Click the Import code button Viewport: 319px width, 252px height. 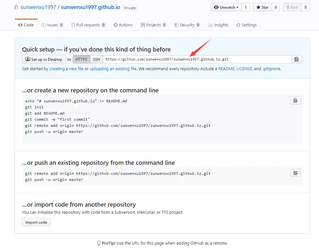36,222
